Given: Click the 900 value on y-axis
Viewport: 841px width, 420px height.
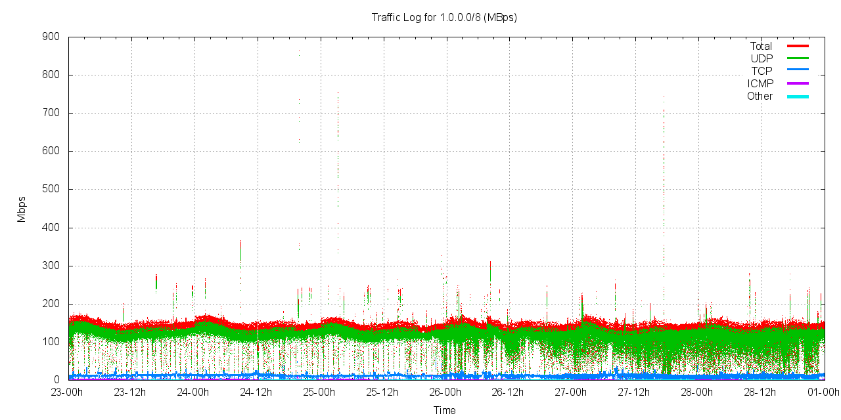Looking at the screenshot, I should tap(51, 37).
